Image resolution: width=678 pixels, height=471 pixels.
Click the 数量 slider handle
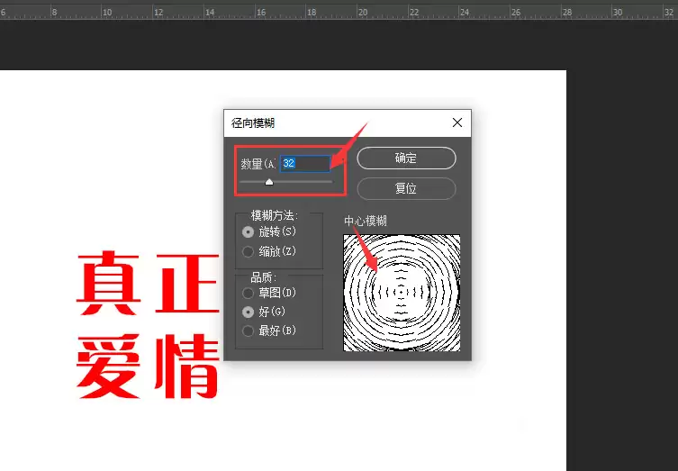click(x=269, y=182)
